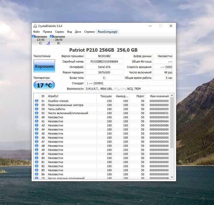Click blue status orb in row A1

36,121
